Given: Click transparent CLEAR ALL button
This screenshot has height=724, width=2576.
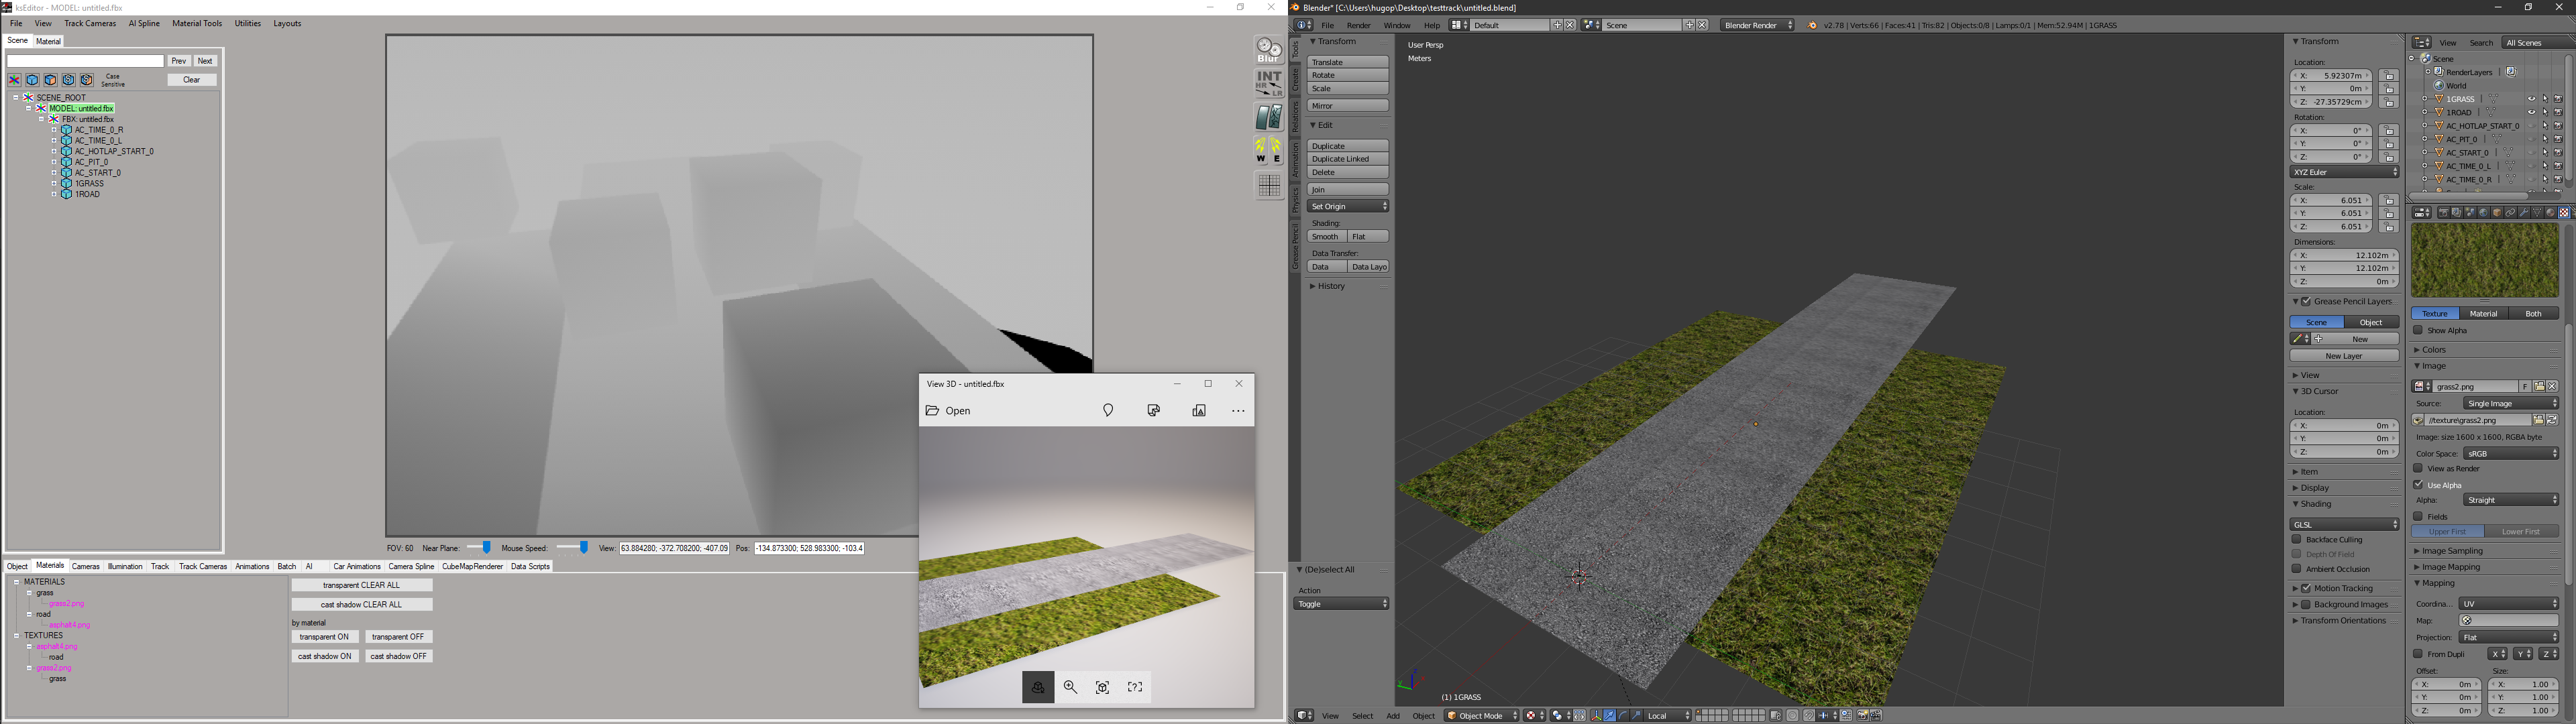Looking at the screenshot, I should coord(362,585).
